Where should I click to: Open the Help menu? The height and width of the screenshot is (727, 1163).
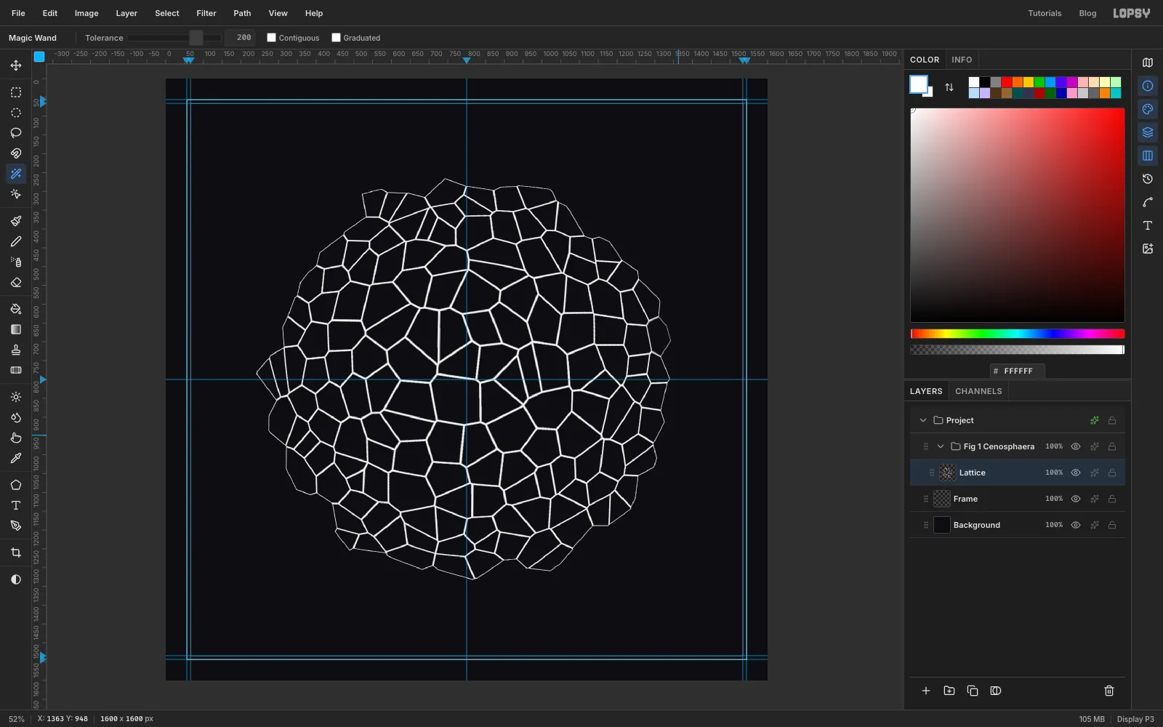click(314, 13)
